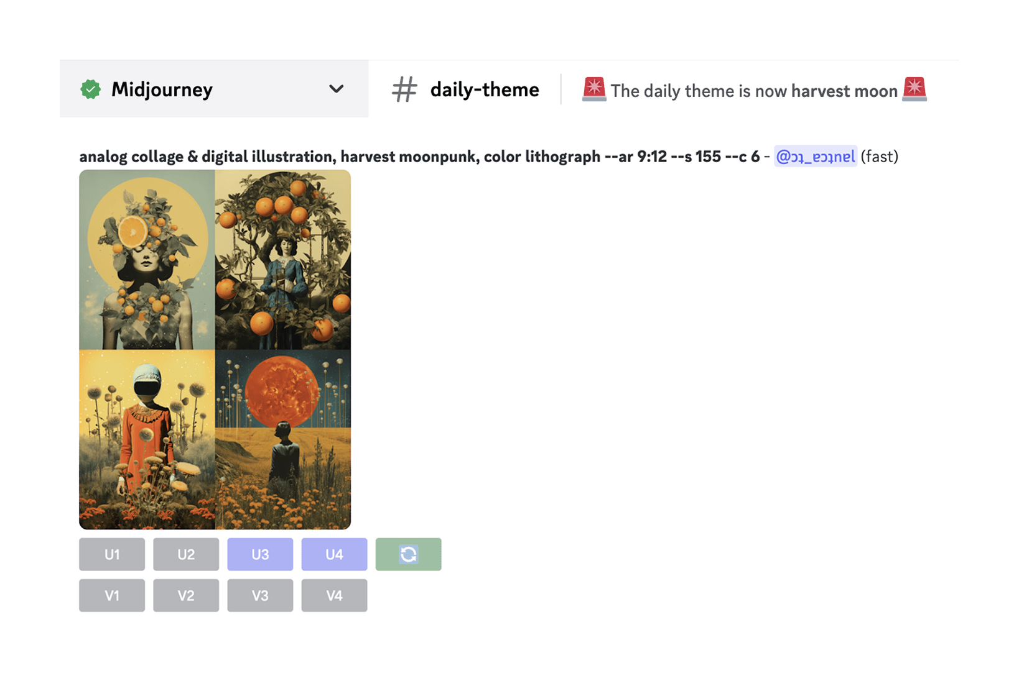Open the bottom-right image with red moon

283,439
